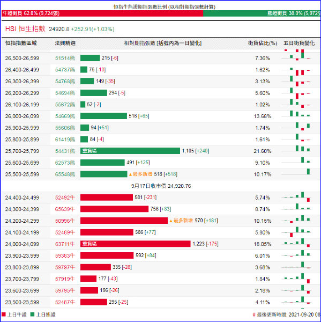This screenshot has height=322, width=321.
Task: Click the red bar in 24,200-24,299 row
Action: [x=124, y=221]
